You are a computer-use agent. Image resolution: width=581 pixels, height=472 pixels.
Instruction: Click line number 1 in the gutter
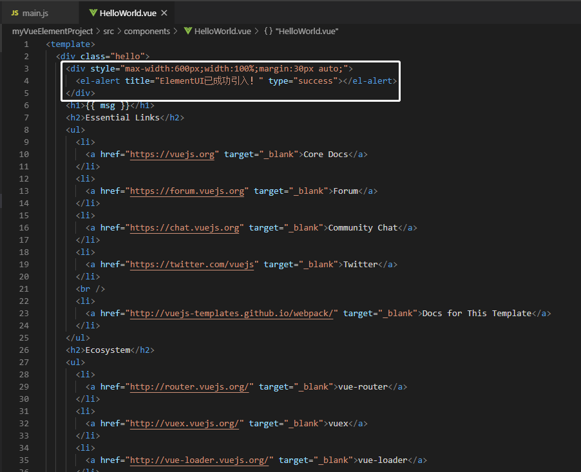(x=26, y=44)
